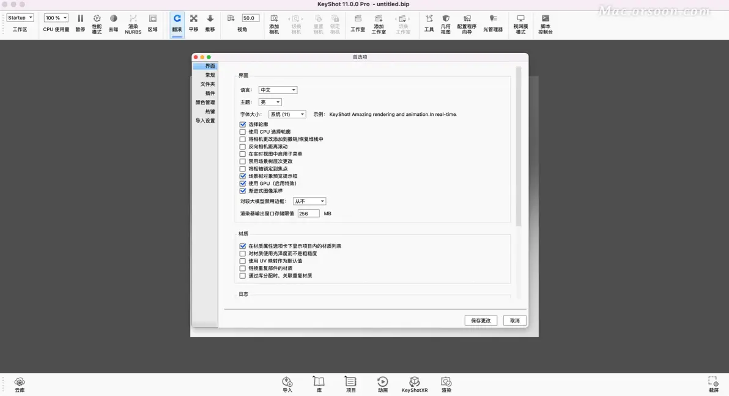Viewport: 729px width, 396px height.
Task: Open the Cloud library (云库) icon
Action: click(x=20, y=381)
